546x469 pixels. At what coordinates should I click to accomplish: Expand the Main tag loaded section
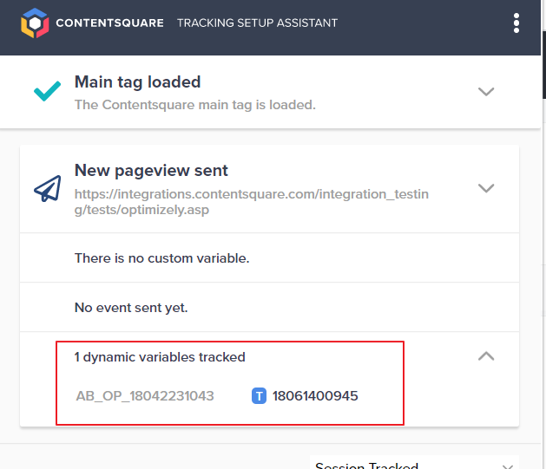[486, 91]
